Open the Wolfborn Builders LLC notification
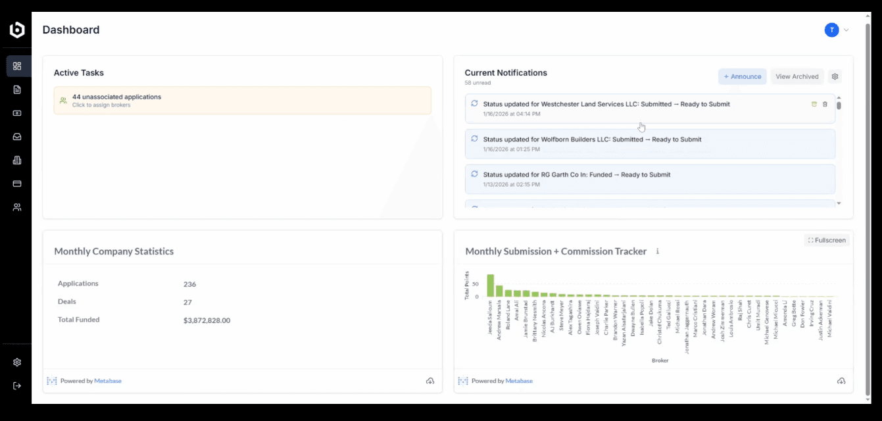The width and height of the screenshot is (882, 421). point(650,143)
